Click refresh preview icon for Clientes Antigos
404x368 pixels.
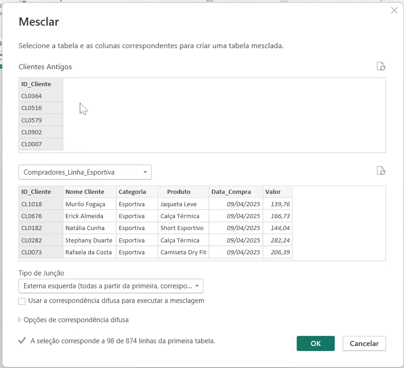tap(381, 66)
